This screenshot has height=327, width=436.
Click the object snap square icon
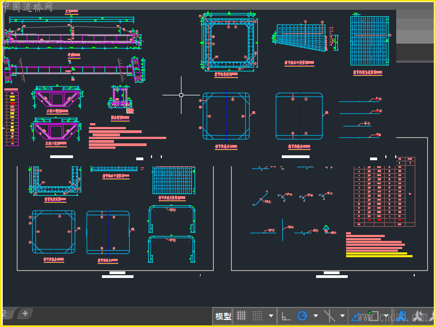373,316
